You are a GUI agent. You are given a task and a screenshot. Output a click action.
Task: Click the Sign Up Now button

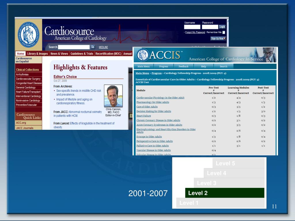218,39
